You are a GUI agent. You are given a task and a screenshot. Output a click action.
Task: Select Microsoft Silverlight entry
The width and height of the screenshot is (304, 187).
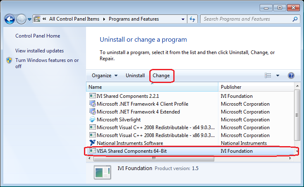pos(119,120)
